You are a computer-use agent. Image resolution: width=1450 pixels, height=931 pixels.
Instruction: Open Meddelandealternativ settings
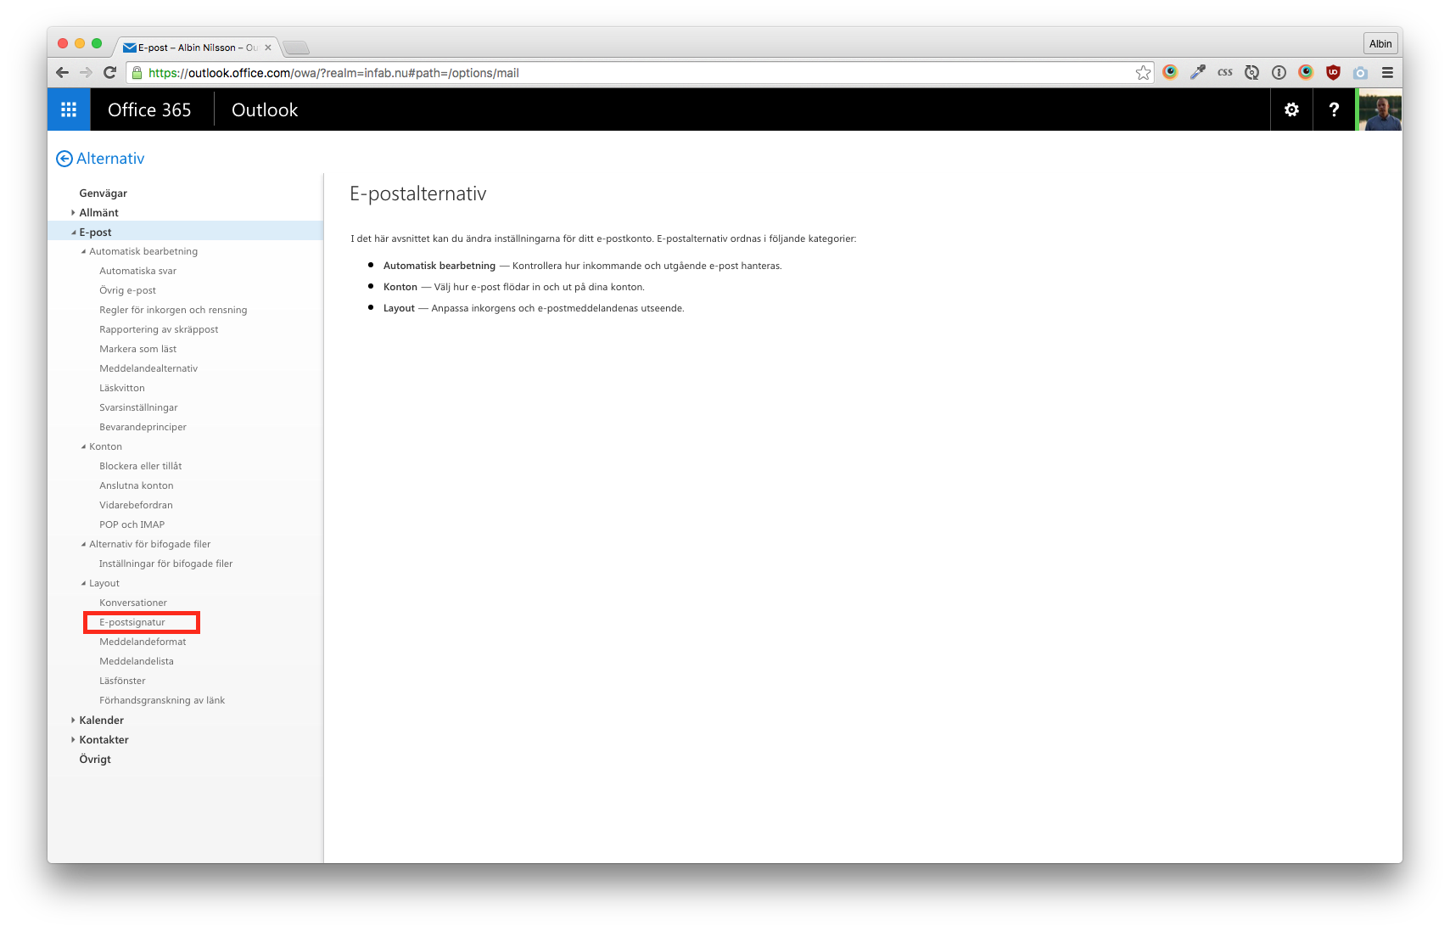tap(148, 369)
